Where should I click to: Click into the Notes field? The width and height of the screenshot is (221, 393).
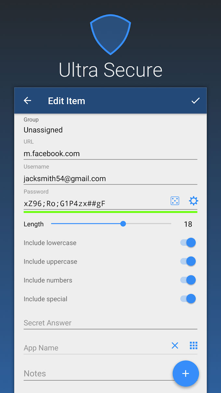pyautogui.click(x=94, y=373)
